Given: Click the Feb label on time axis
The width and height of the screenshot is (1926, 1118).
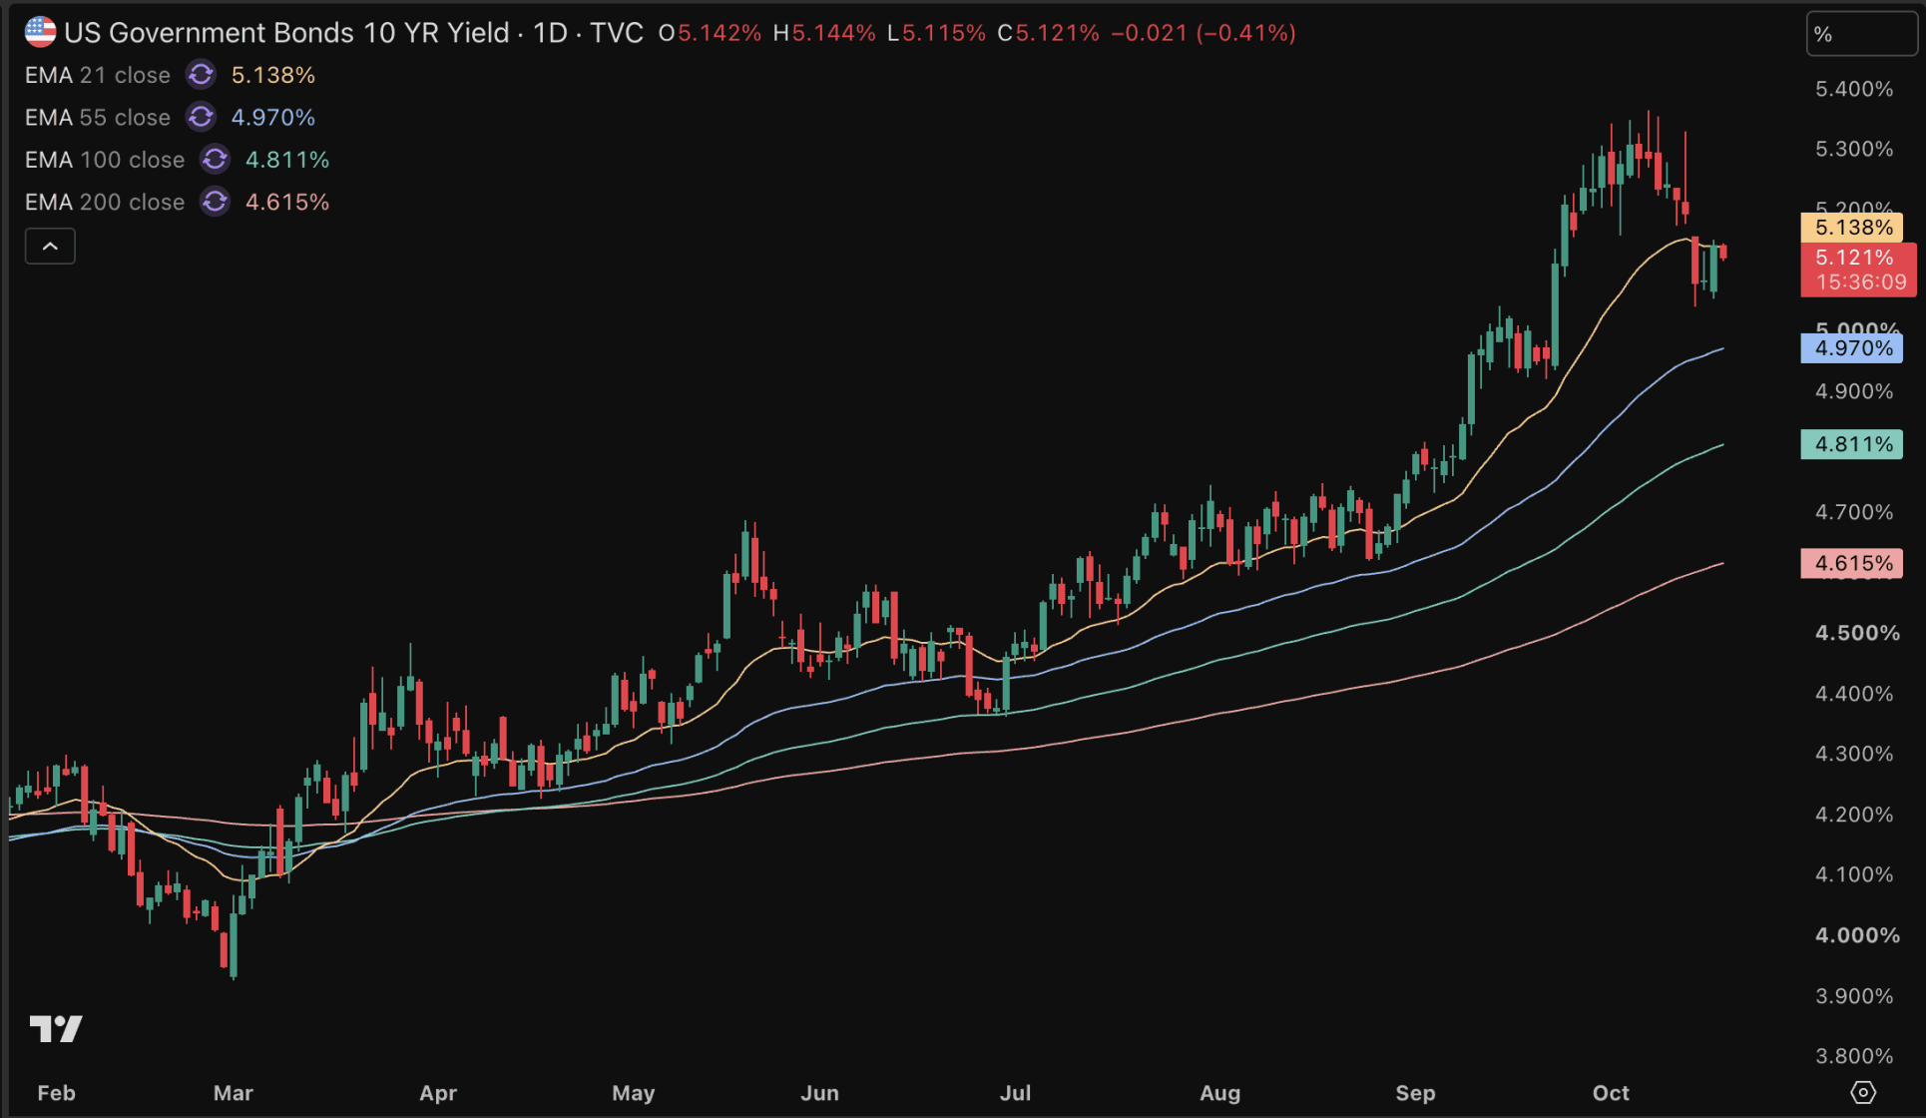Looking at the screenshot, I should 56,1093.
